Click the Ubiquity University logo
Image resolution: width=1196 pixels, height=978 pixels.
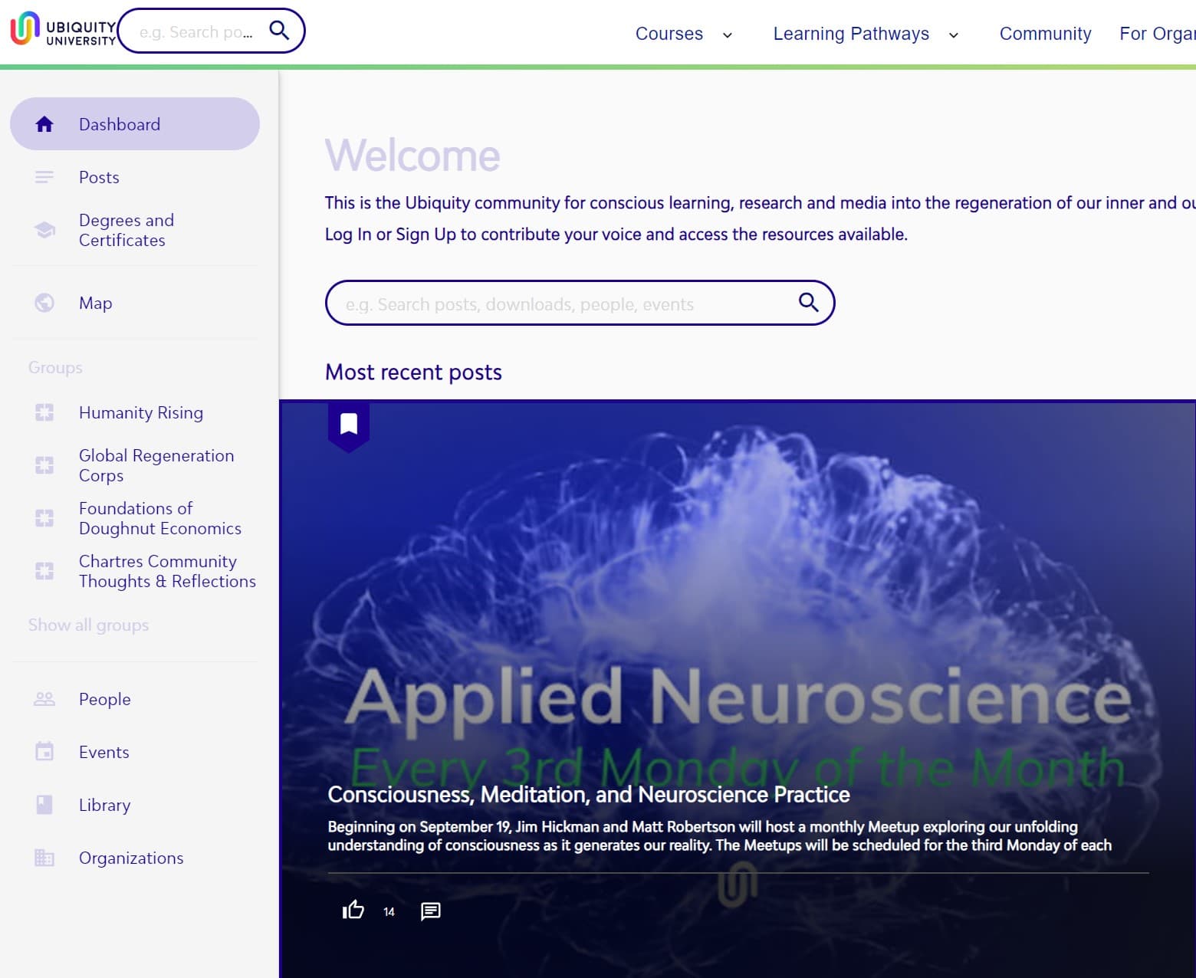click(63, 31)
